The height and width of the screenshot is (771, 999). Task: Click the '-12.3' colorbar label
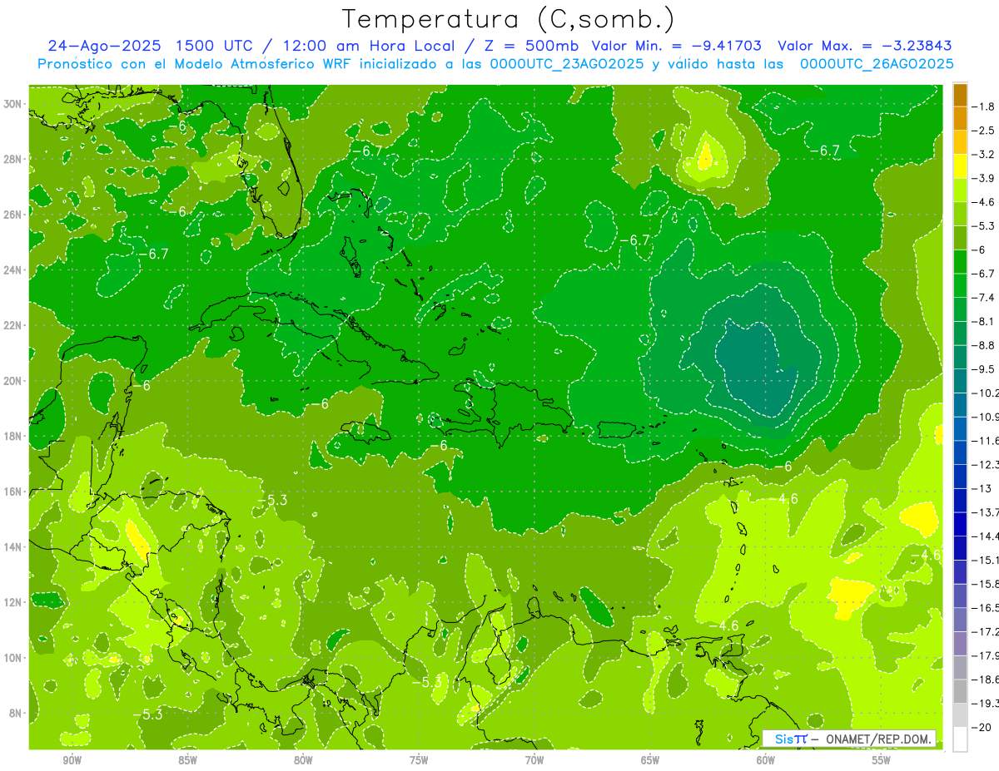[987, 464]
